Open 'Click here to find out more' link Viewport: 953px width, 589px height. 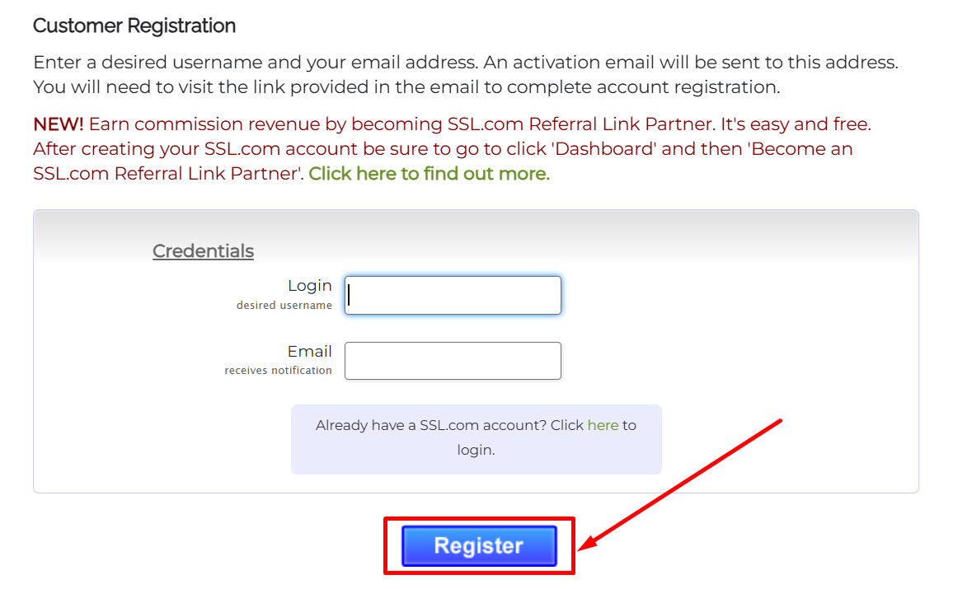[429, 174]
